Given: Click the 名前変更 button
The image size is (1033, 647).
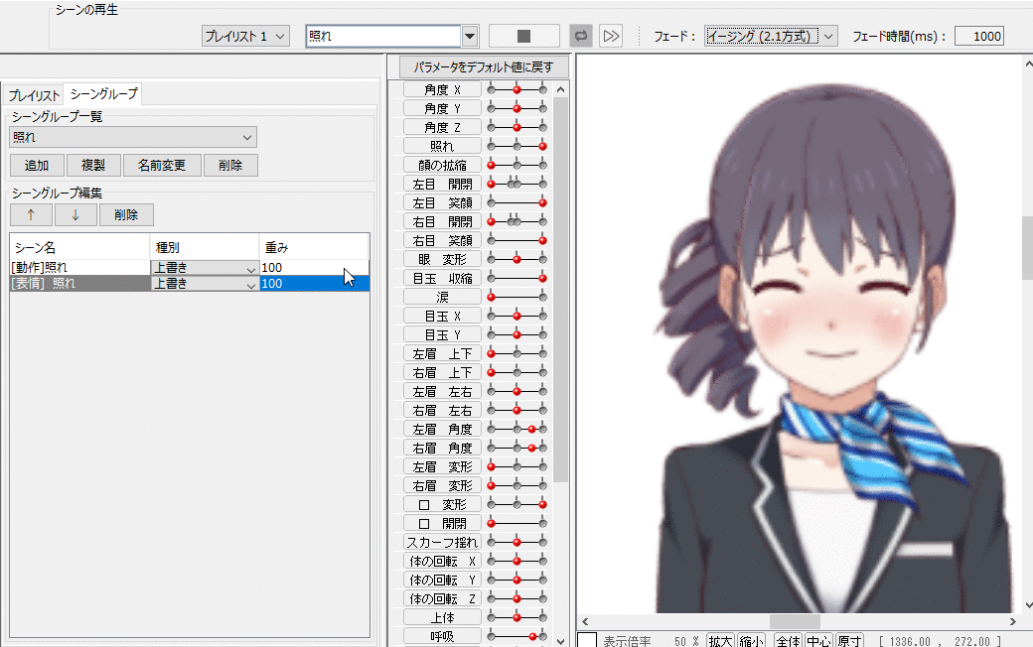Looking at the screenshot, I should coord(162,165).
